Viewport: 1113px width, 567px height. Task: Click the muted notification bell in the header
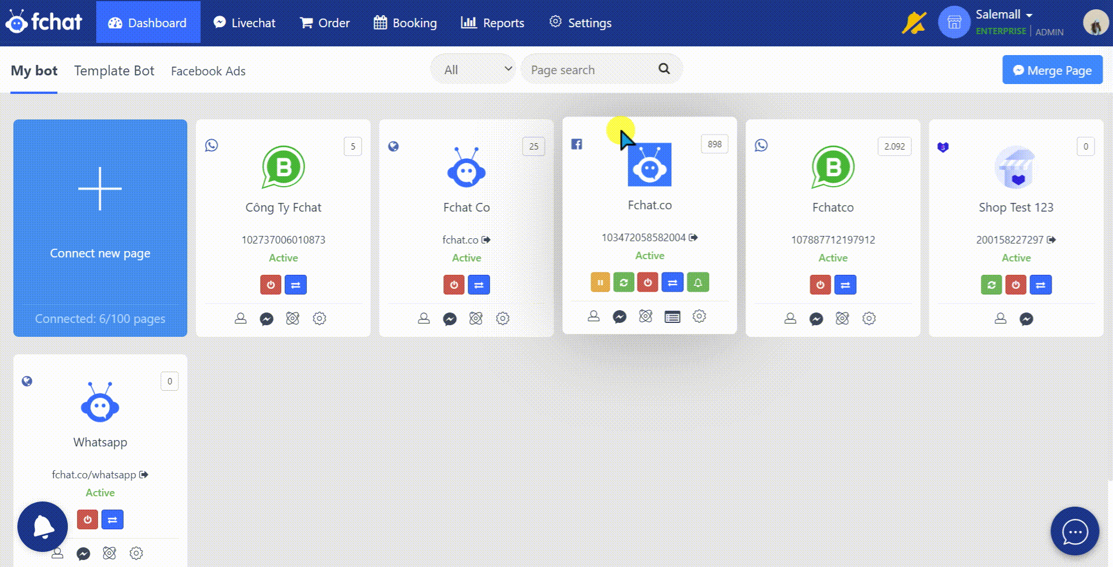click(914, 23)
